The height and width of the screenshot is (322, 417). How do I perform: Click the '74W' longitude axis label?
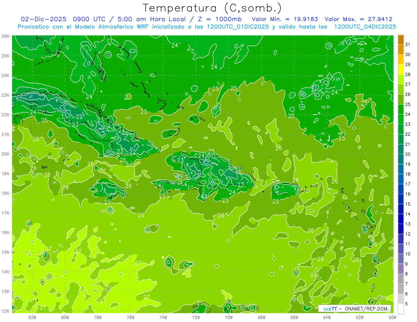(163, 317)
